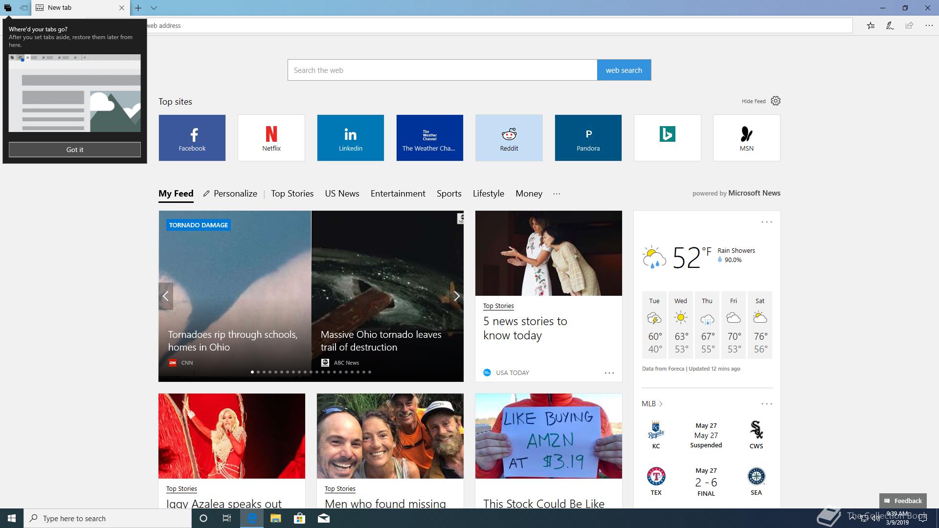Open Cortana circle icon
This screenshot has width=939, height=528.
coord(203,518)
